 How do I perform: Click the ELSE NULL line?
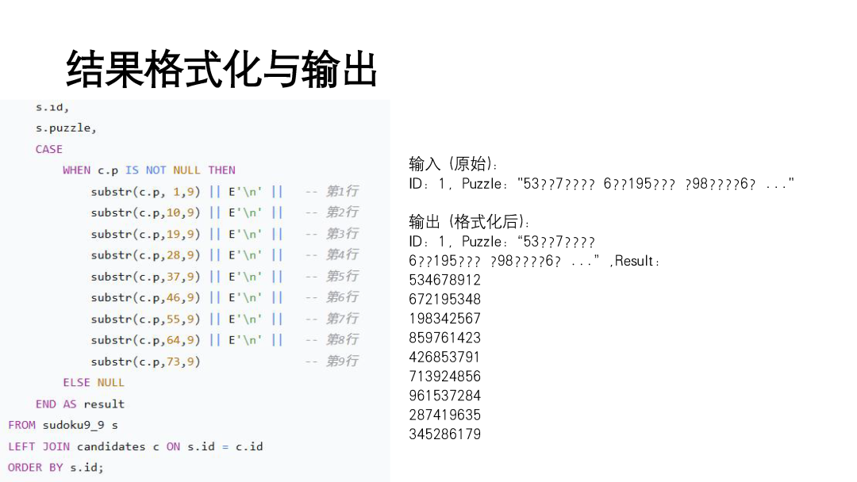[94, 383]
